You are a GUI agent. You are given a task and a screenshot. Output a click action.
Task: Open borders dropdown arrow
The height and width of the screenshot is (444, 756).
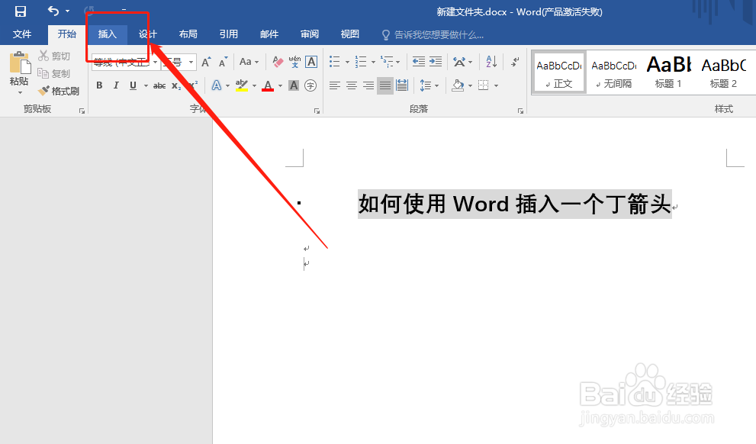click(x=496, y=85)
